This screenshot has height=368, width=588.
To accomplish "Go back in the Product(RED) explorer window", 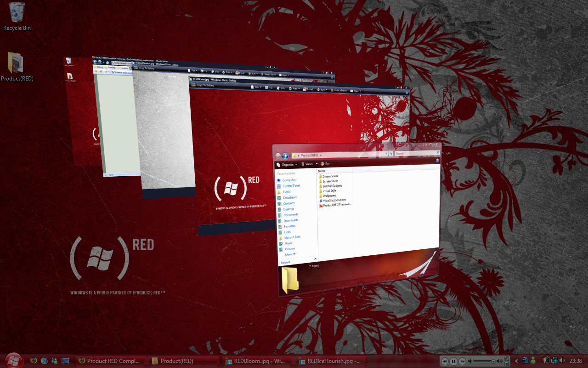I will click(278, 156).
